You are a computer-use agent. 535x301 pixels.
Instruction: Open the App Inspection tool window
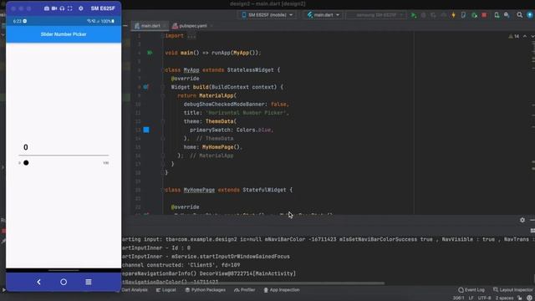(x=282, y=290)
